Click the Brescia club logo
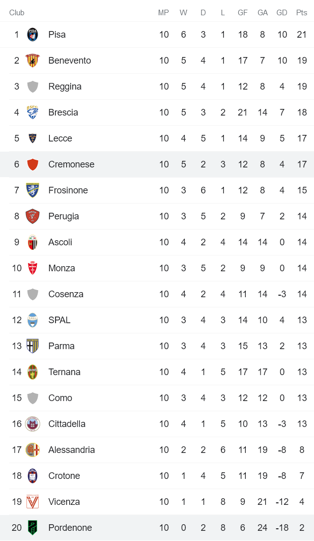This screenshot has height=541, width=314. pyautogui.click(x=33, y=112)
